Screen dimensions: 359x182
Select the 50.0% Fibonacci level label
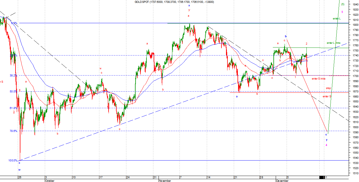tap(13, 92)
